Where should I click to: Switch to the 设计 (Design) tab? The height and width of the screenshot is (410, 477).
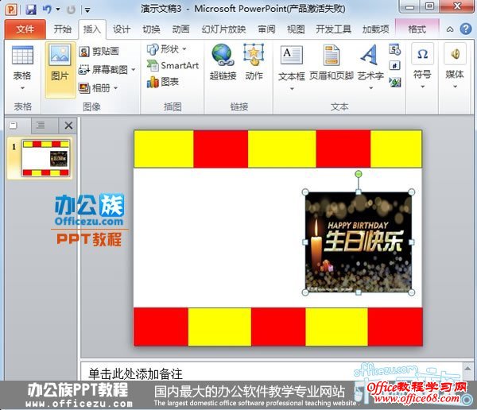pos(122,29)
